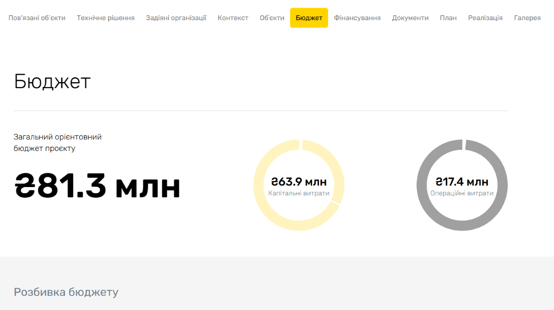554x310 pixels.
Task: Navigate to the Реалізація tab
Action: pyautogui.click(x=485, y=18)
